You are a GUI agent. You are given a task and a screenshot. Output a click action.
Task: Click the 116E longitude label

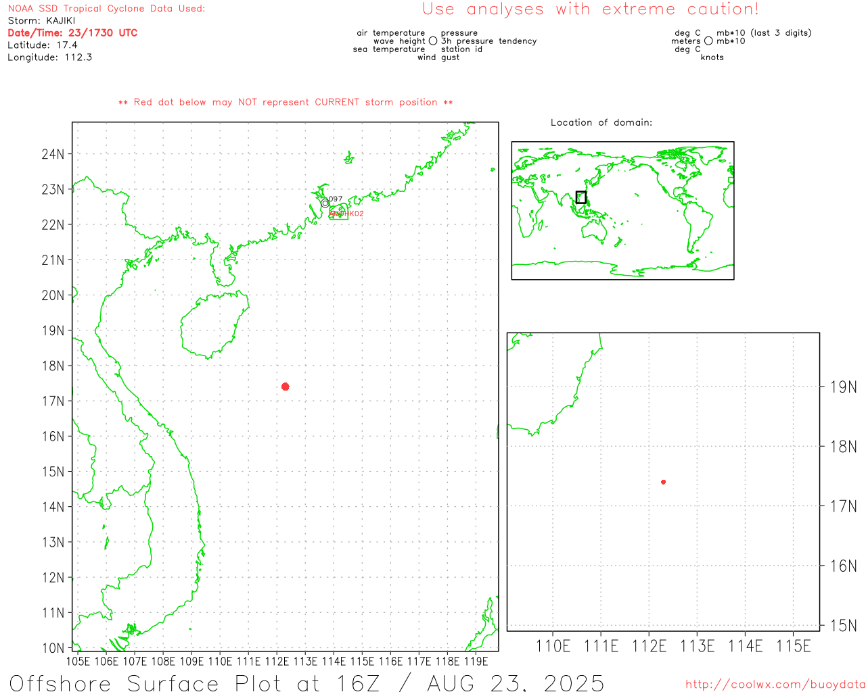(390, 661)
